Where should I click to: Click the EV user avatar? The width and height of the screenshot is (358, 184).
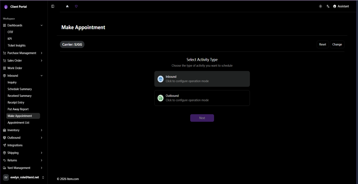6,177
